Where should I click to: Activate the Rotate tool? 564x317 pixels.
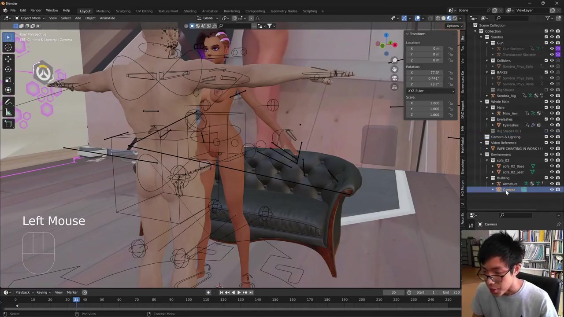pyautogui.click(x=8, y=69)
